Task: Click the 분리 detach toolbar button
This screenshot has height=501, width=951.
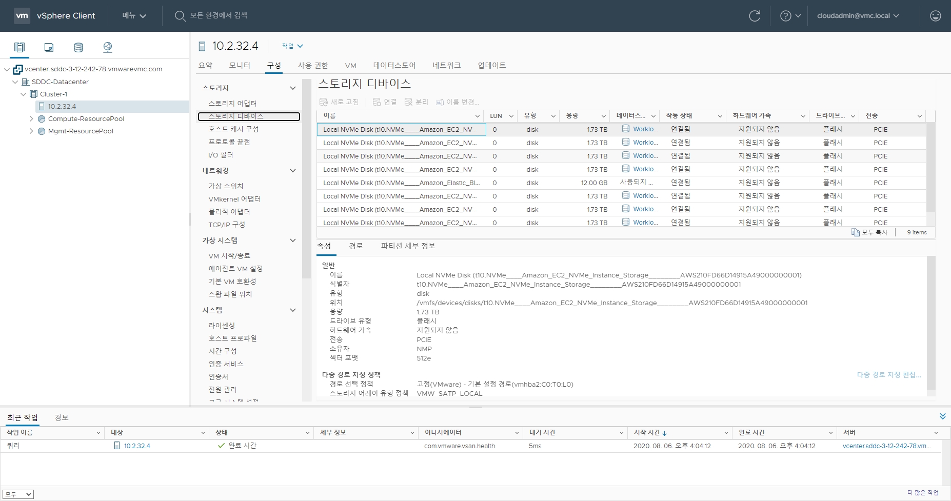Action: [417, 102]
